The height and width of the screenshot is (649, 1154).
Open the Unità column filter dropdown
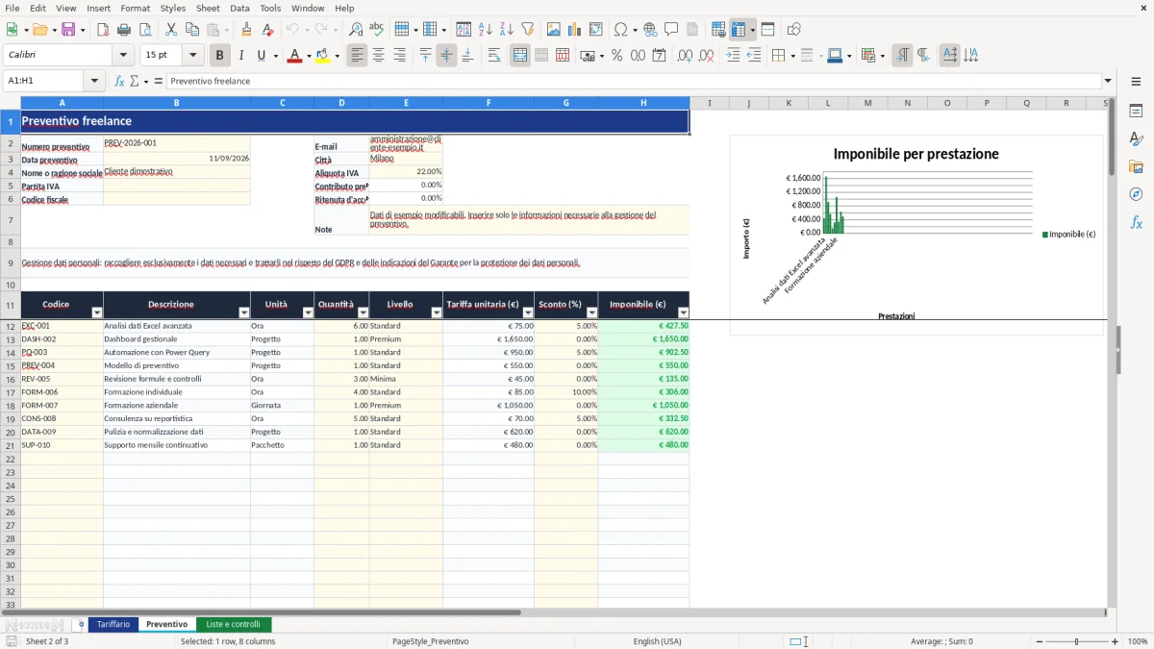[x=308, y=312]
